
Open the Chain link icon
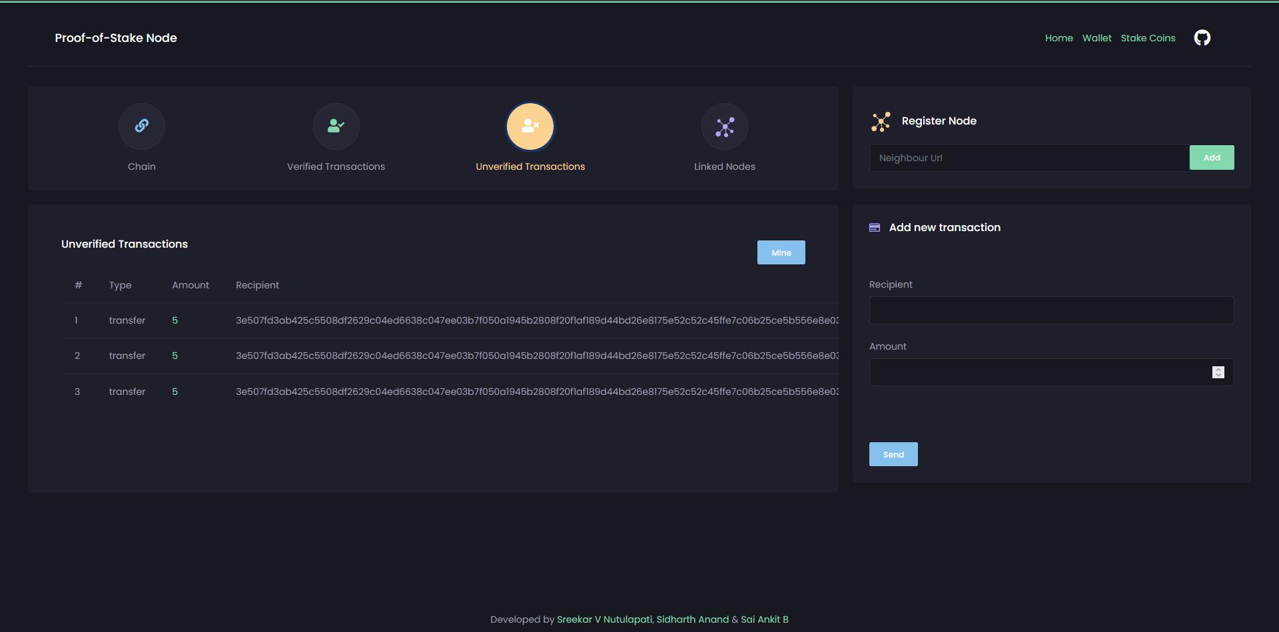(x=141, y=126)
